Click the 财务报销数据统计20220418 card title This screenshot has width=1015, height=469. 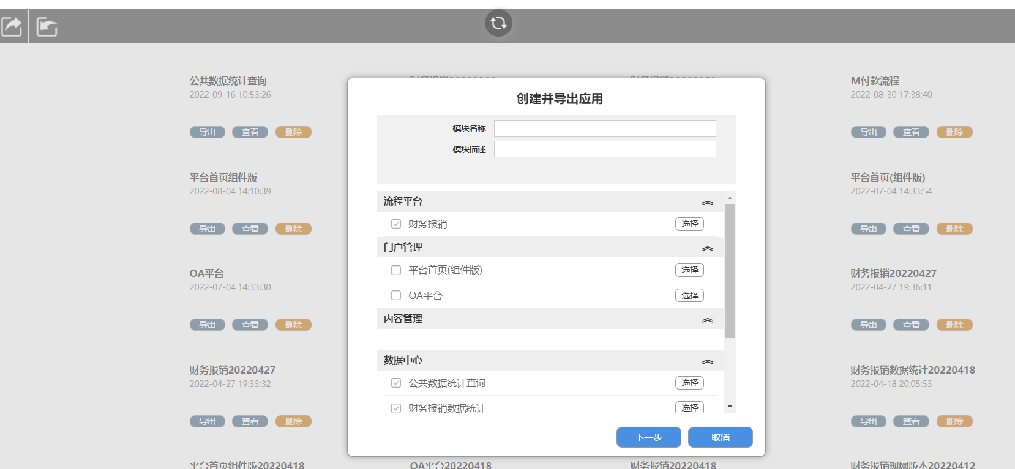click(913, 370)
